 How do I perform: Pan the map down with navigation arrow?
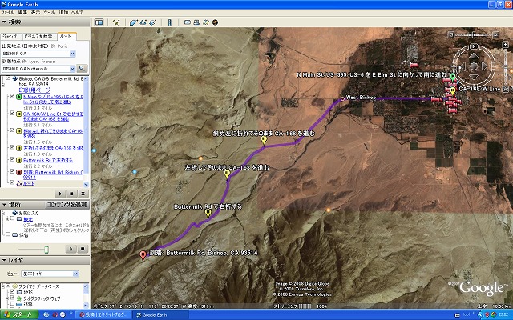474,77
